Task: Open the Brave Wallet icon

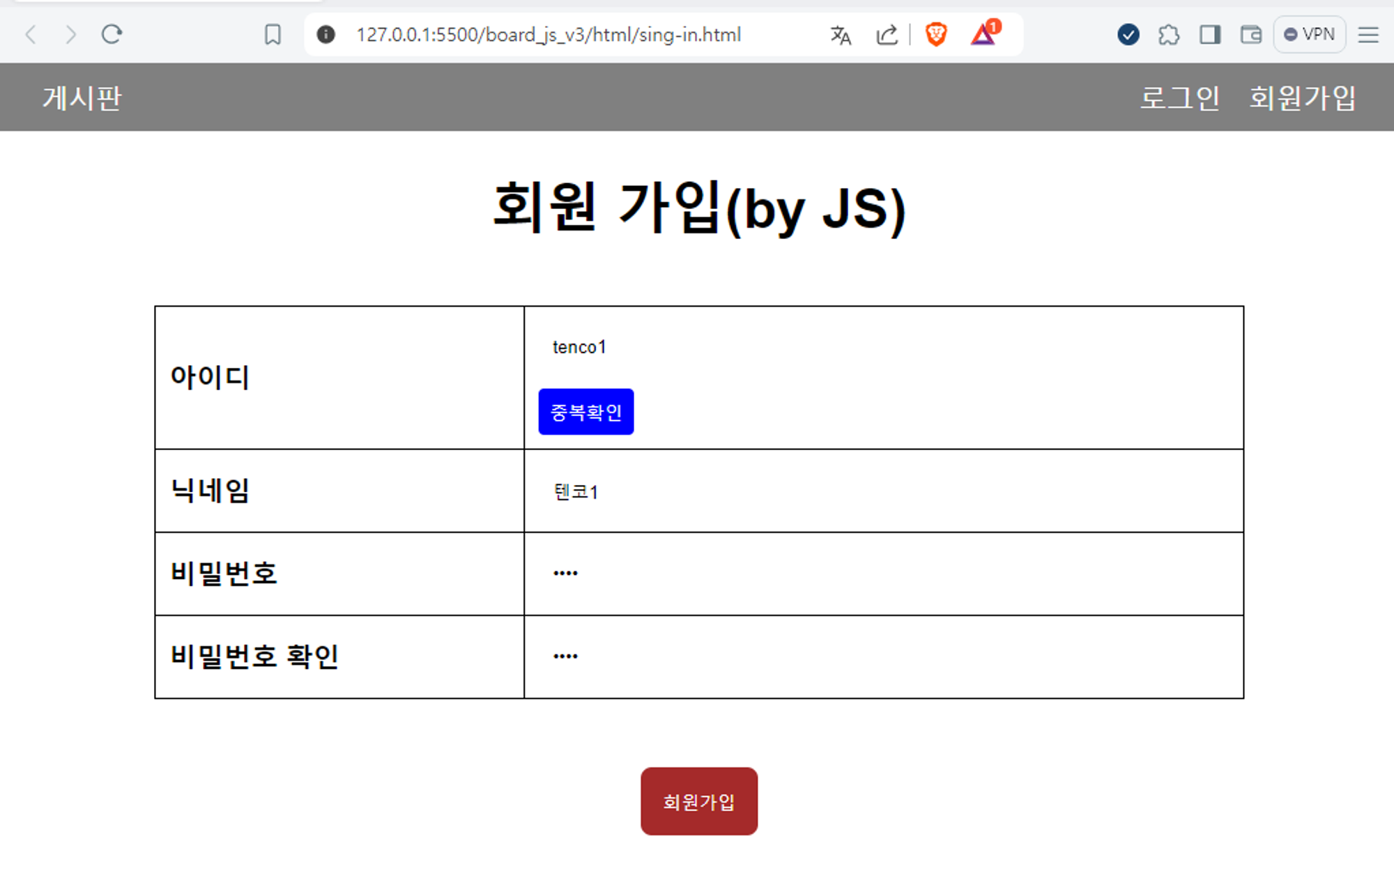Action: (1251, 34)
